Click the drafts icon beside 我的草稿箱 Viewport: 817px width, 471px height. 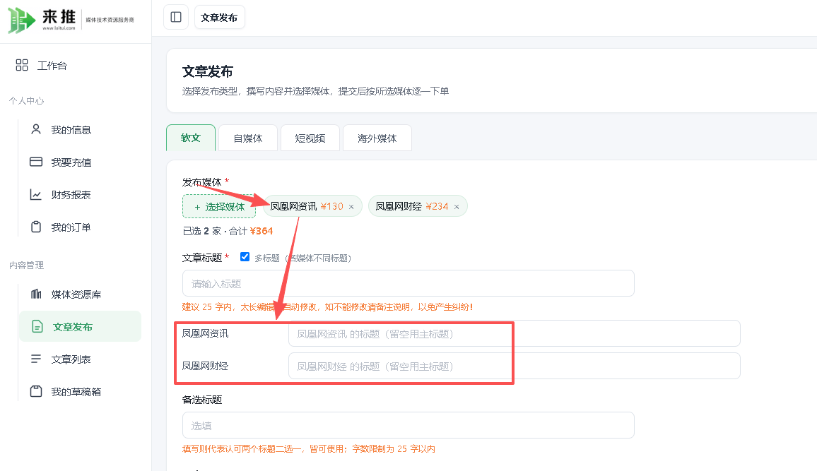(x=36, y=391)
